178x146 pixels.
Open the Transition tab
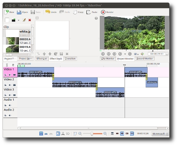coord(70,59)
